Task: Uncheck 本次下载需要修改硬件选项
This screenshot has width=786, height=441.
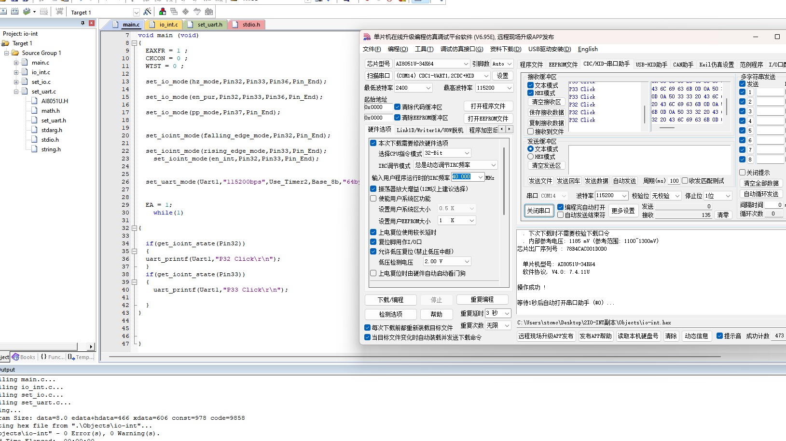Action: [373, 143]
